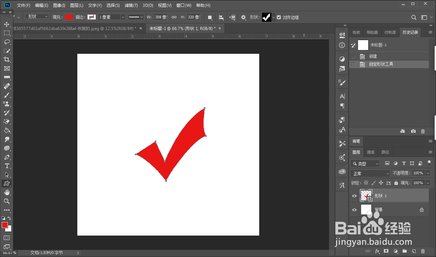Switch to the 导航器 tab
The height and width of the screenshot is (257, 436).
[372, 32]
